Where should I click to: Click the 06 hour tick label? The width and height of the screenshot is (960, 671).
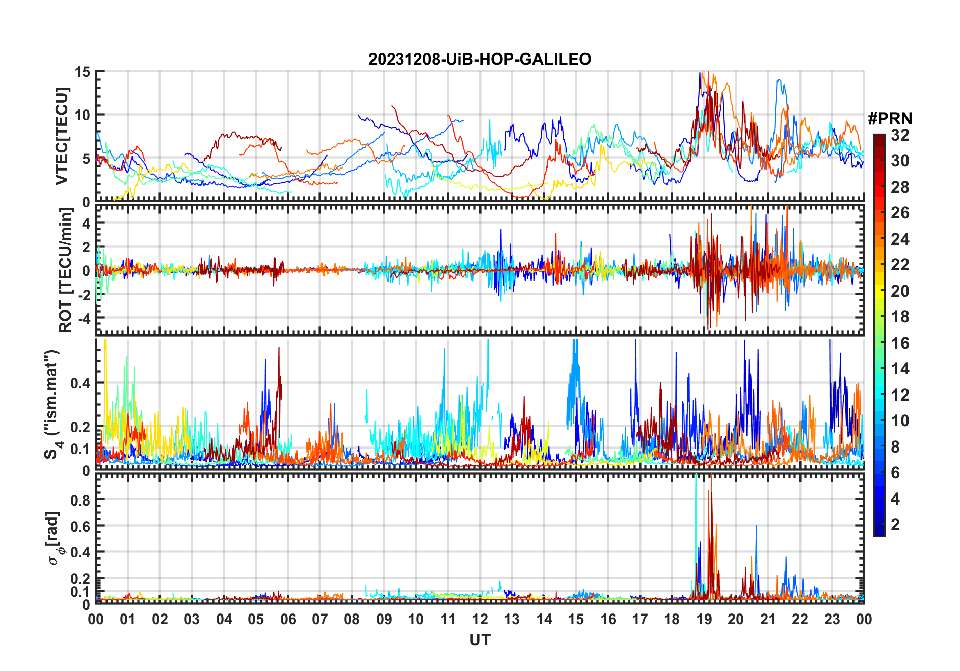click(x=288, y=619)
